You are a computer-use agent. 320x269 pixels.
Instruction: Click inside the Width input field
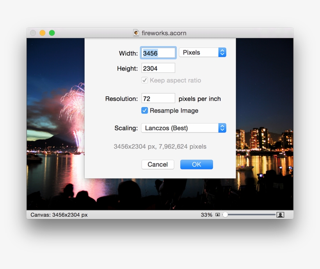tap(158, 52)
